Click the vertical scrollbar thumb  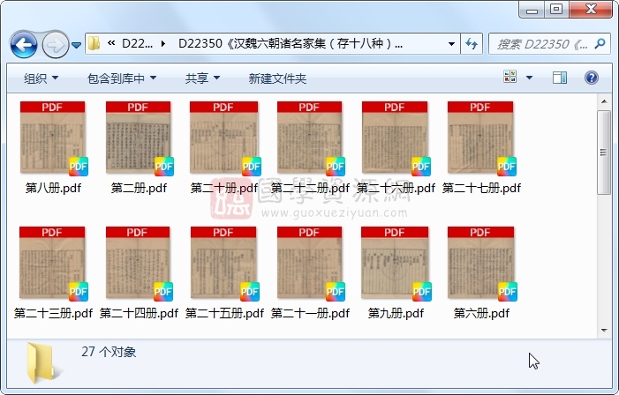(604, 153)
